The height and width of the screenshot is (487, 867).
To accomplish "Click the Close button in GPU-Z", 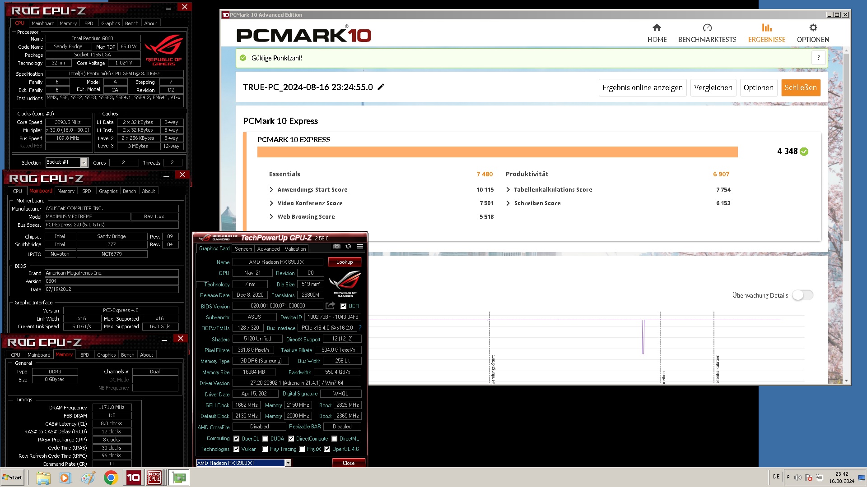I will click(x=349, y=463).
